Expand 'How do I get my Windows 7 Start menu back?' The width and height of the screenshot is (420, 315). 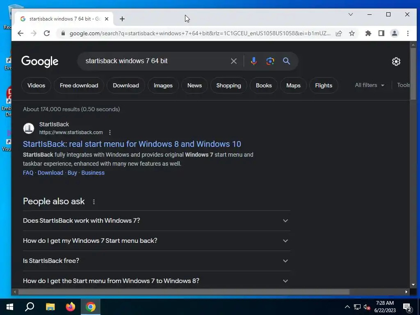click(156, 241)
